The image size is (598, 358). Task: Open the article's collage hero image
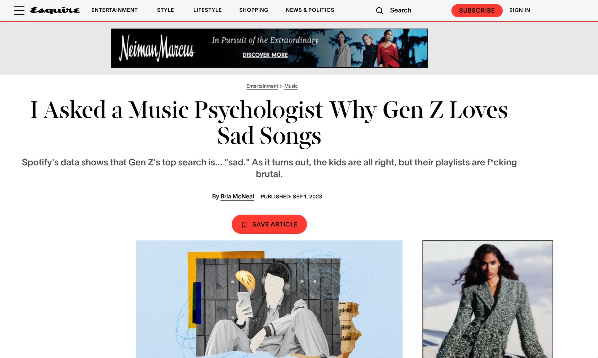pos(269,299)
